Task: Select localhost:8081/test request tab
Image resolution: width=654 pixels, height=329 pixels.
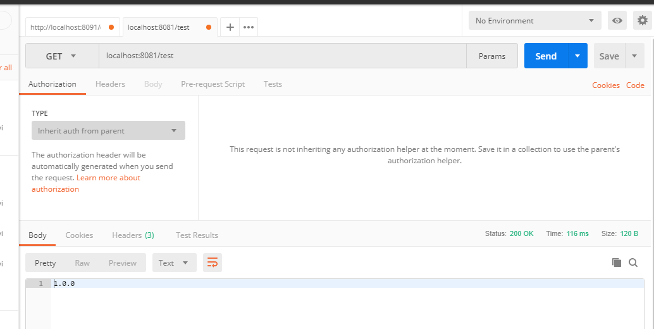Action: click(170, 27)
